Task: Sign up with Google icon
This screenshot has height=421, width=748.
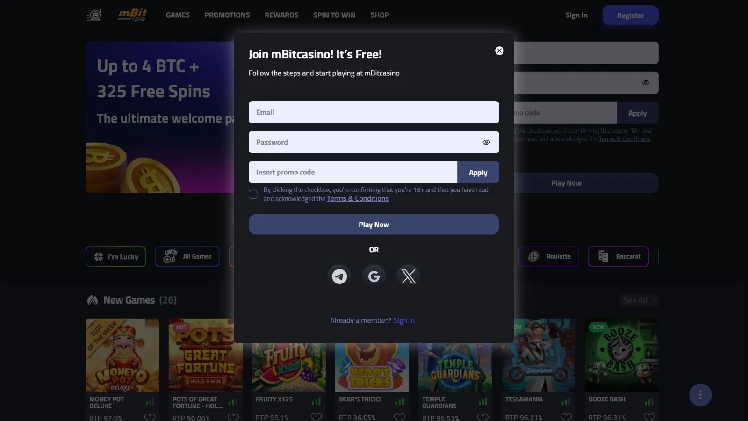Action: tap(374, 276)
